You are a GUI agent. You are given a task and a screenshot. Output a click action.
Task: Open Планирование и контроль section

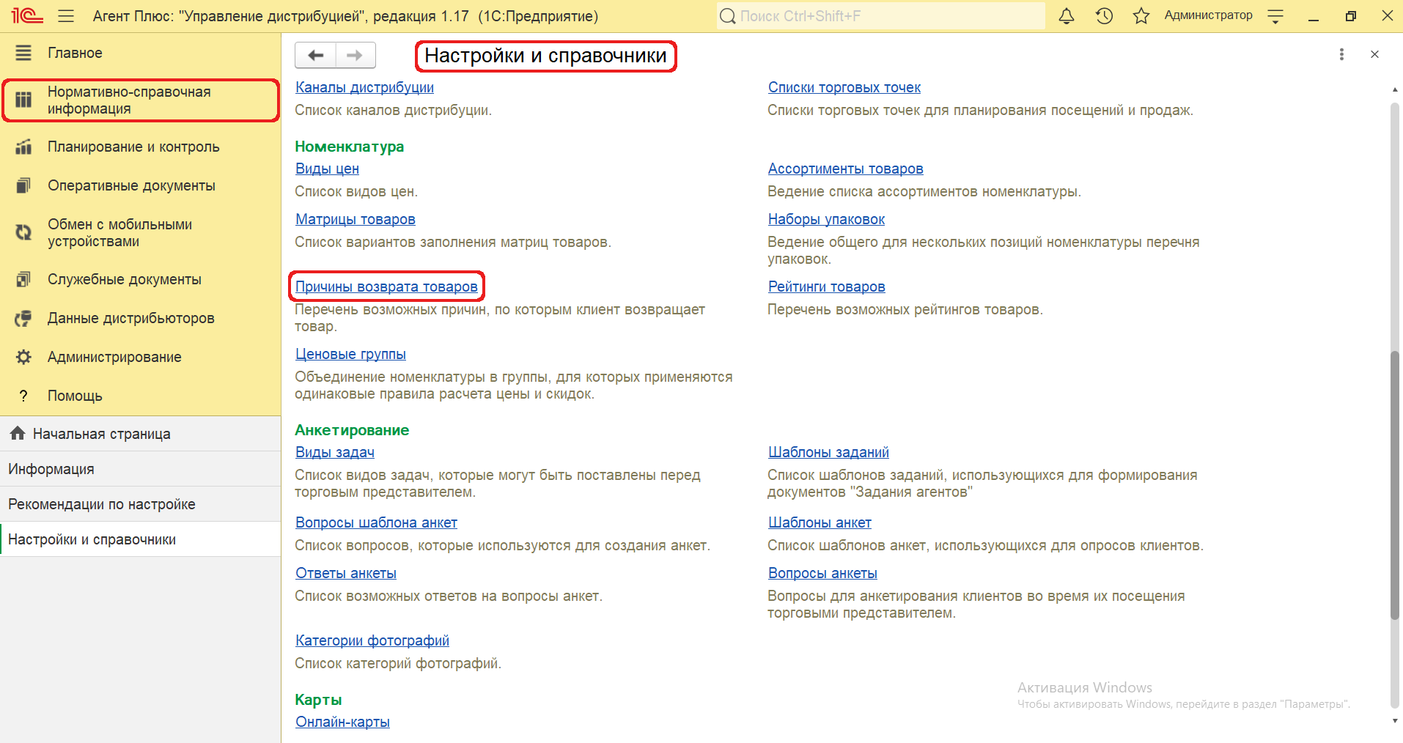[140, 147]
